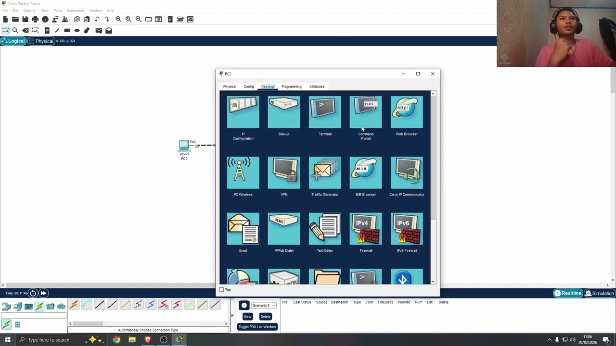The width and height of the screenshot is (616, 346).
Task: Toggle the Top checkbox in PC1 window
Action: [x=221, y=289]
